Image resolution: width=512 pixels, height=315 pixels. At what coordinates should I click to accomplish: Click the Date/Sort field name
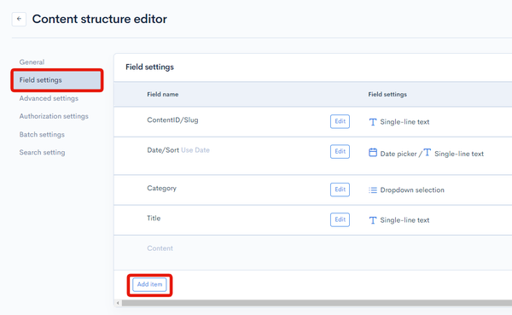[x=163, y=150]
